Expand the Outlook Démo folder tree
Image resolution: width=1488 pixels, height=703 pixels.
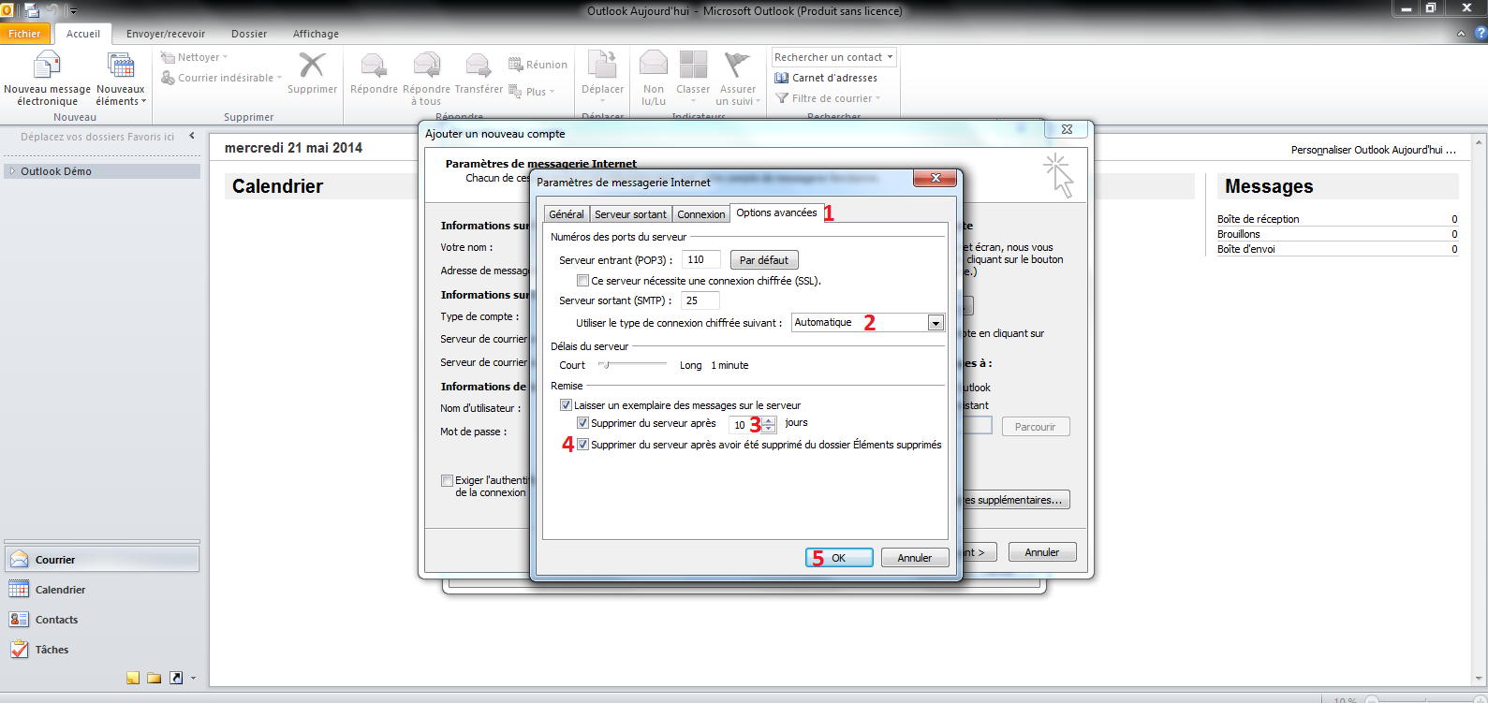pyautogui.click(x=12, y=171)
